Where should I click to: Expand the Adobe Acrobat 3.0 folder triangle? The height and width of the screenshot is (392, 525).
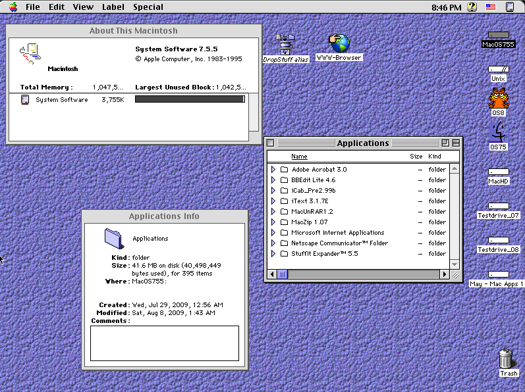[273, 170]
